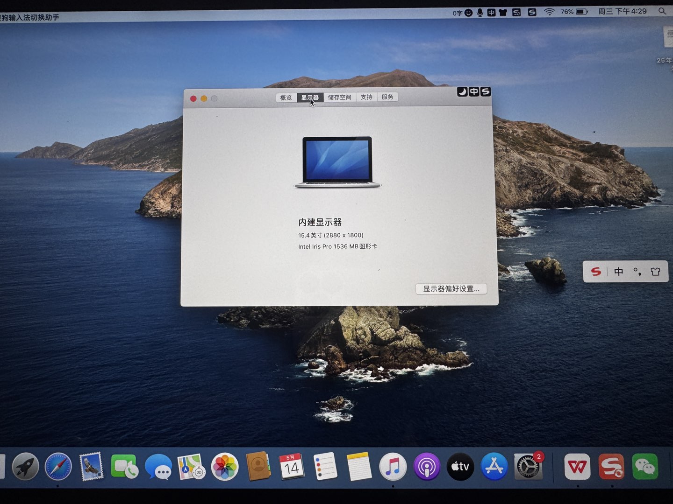Viewport: 673px width, 504px height.
Task: Switch to the 储存空间 tab
Action: (x=339, y=97)
